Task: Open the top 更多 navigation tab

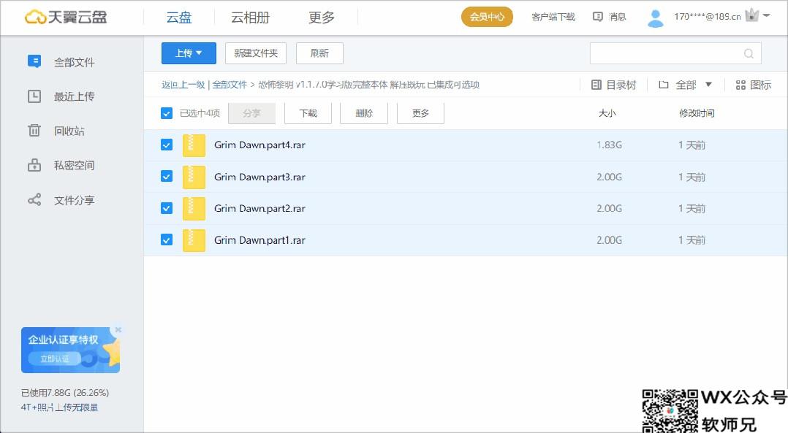Action: pyautogui.click(x=322, y=17)
